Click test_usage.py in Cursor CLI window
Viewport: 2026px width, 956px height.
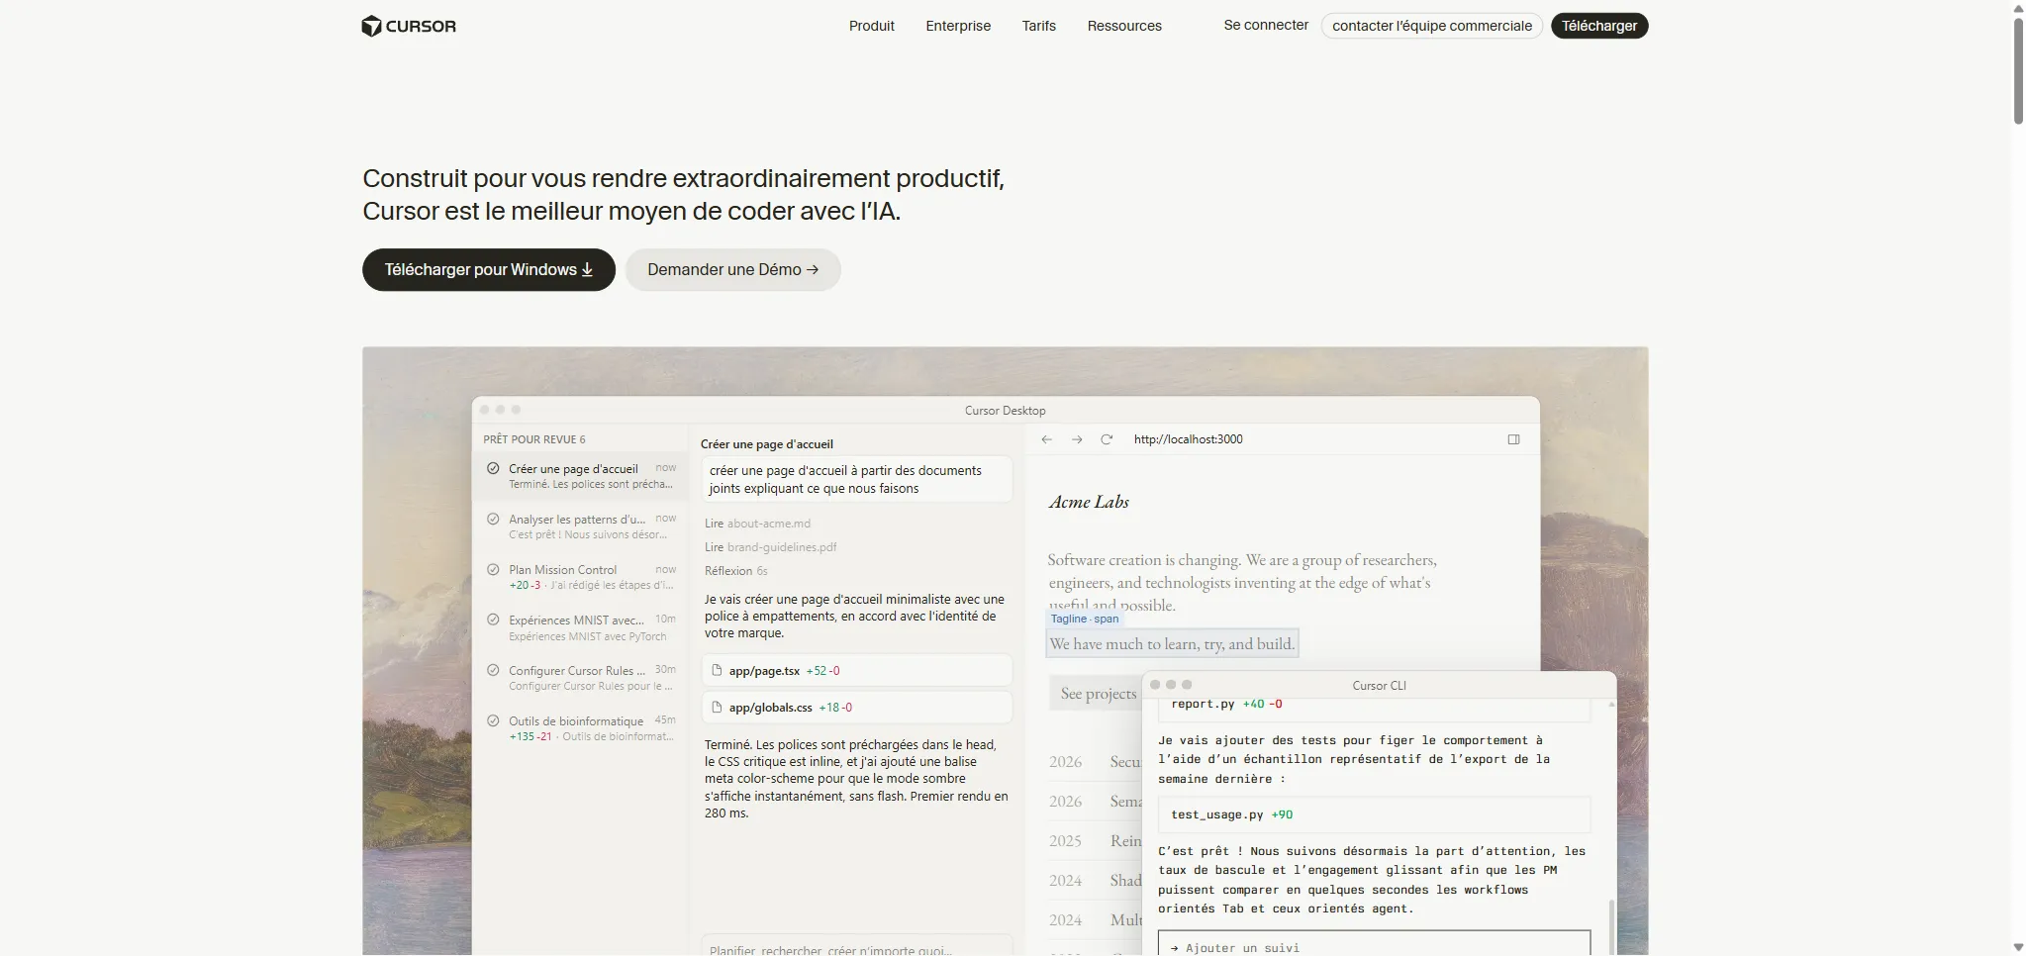[x=1216, y=814]
